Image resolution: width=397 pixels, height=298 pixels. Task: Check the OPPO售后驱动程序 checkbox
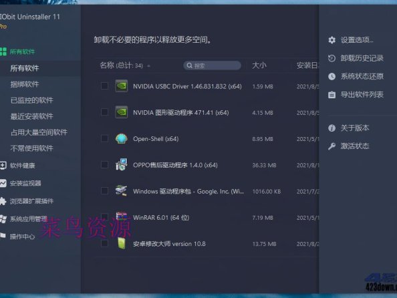click(x=104, y=164)
